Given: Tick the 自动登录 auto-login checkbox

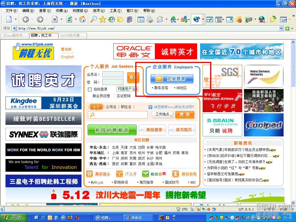Looking at the screenshot, I should coord(90,89).
